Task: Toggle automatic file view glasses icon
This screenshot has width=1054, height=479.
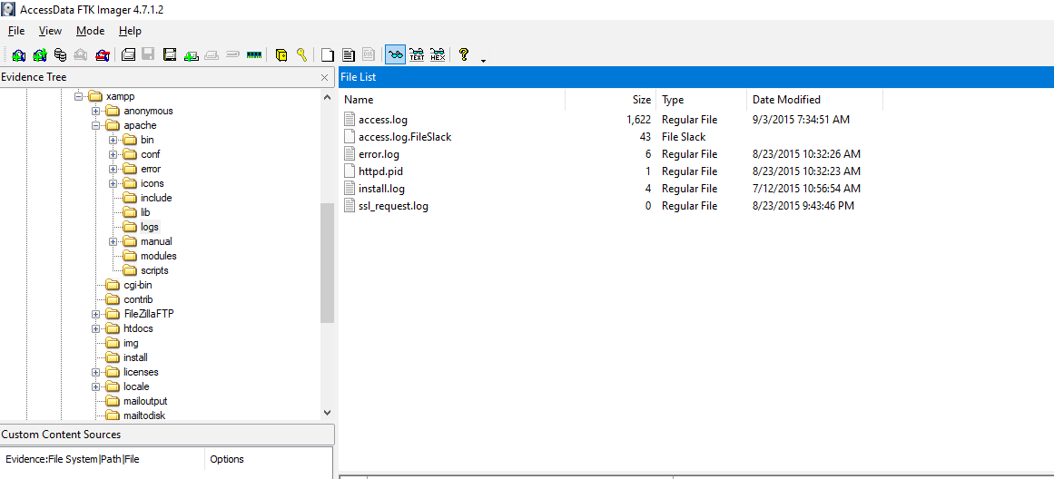Action: [395, 55]
